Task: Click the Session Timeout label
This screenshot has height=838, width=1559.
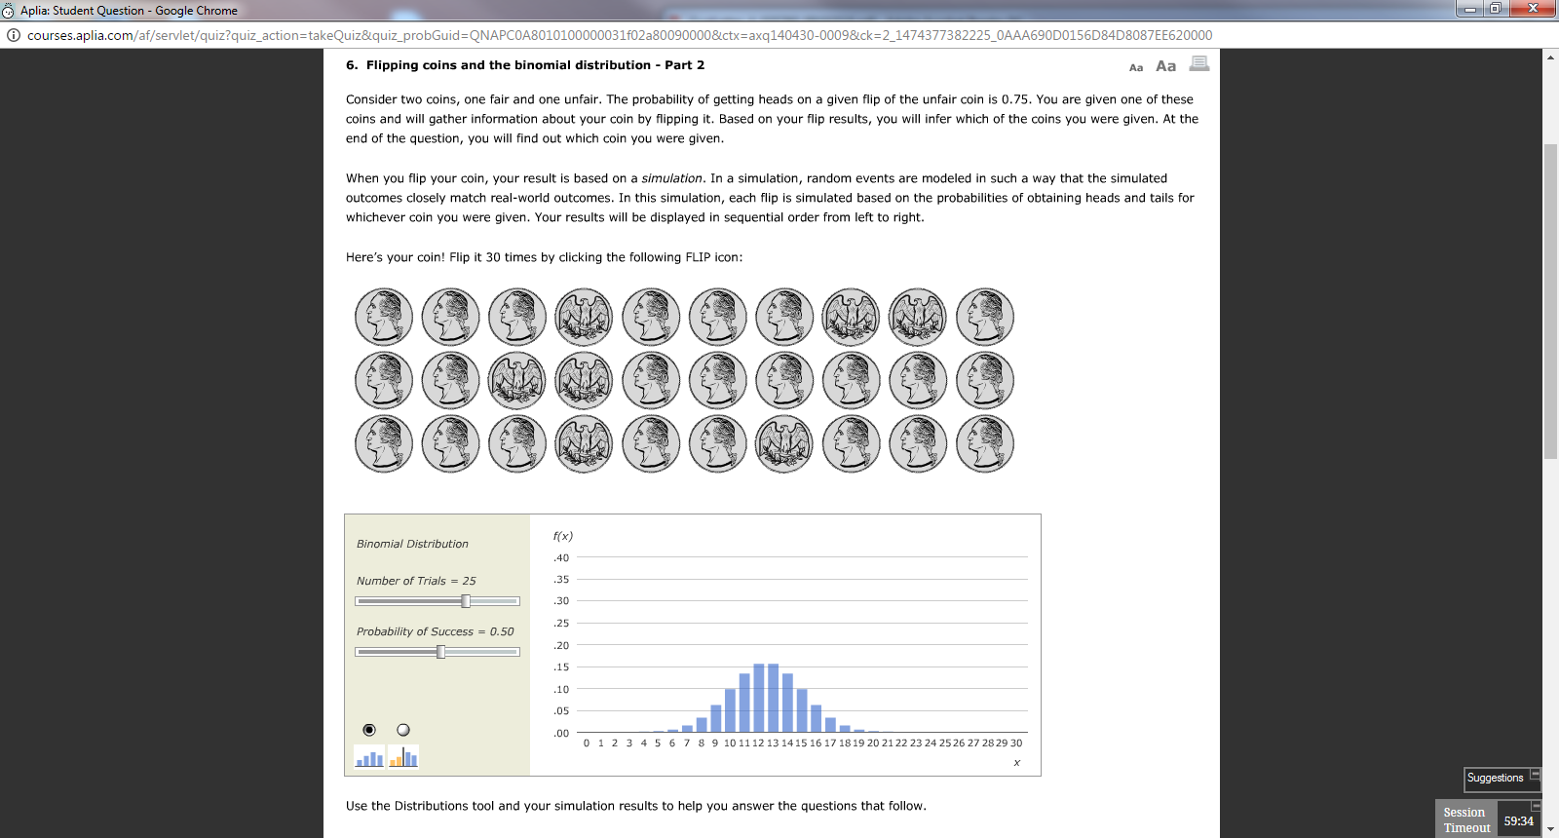Action: (1466, 820)
